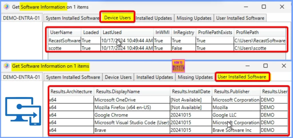Click the Recast app icon in upper title bar
Image resolution: width=293 pixels, height=138 pixels.
coord(7,7)
